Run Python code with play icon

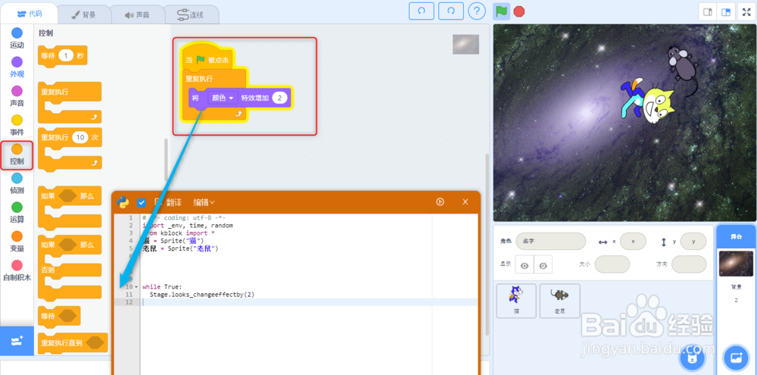[440, 202]
